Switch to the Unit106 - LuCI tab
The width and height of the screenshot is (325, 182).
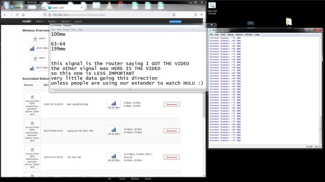tap(27, 8)
